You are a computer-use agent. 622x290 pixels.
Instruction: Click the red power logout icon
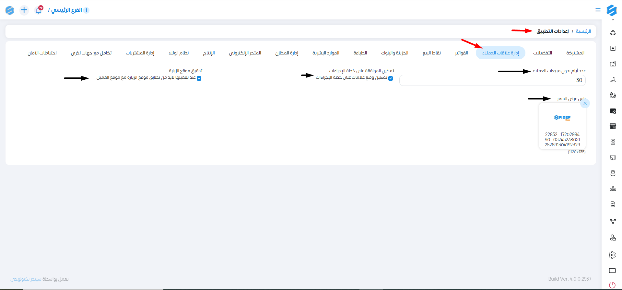[x=612, y=285]
